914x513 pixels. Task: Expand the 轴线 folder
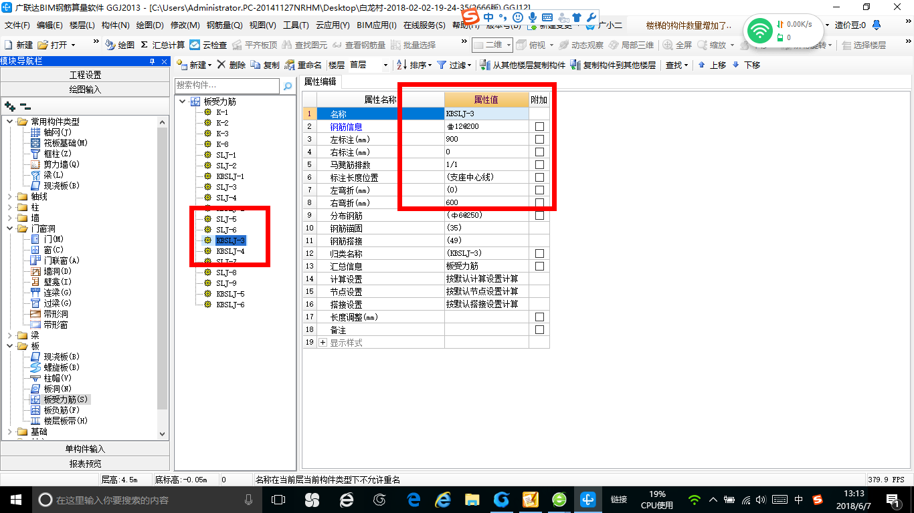click(x=10, y=196)
